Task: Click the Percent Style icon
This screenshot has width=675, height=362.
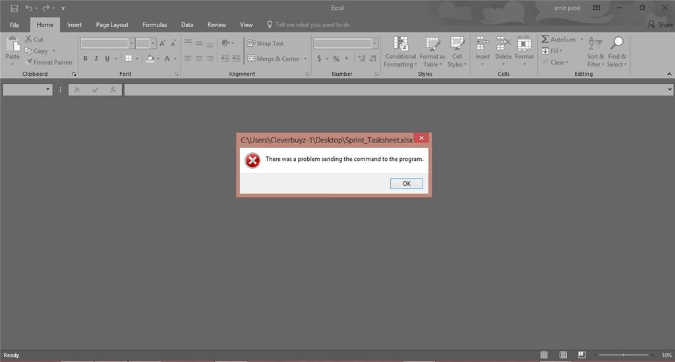Action: 336,59
